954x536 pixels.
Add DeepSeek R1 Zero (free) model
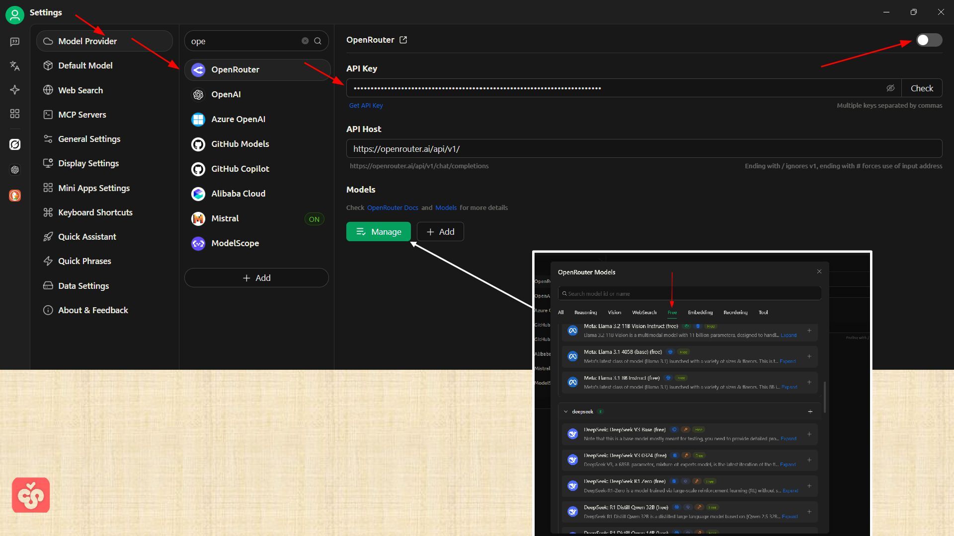pos(809,485)
